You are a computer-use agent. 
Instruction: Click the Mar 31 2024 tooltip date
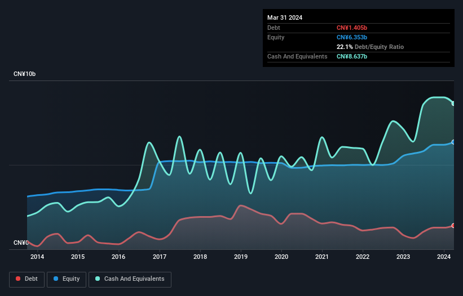click(x=285, y=17)
